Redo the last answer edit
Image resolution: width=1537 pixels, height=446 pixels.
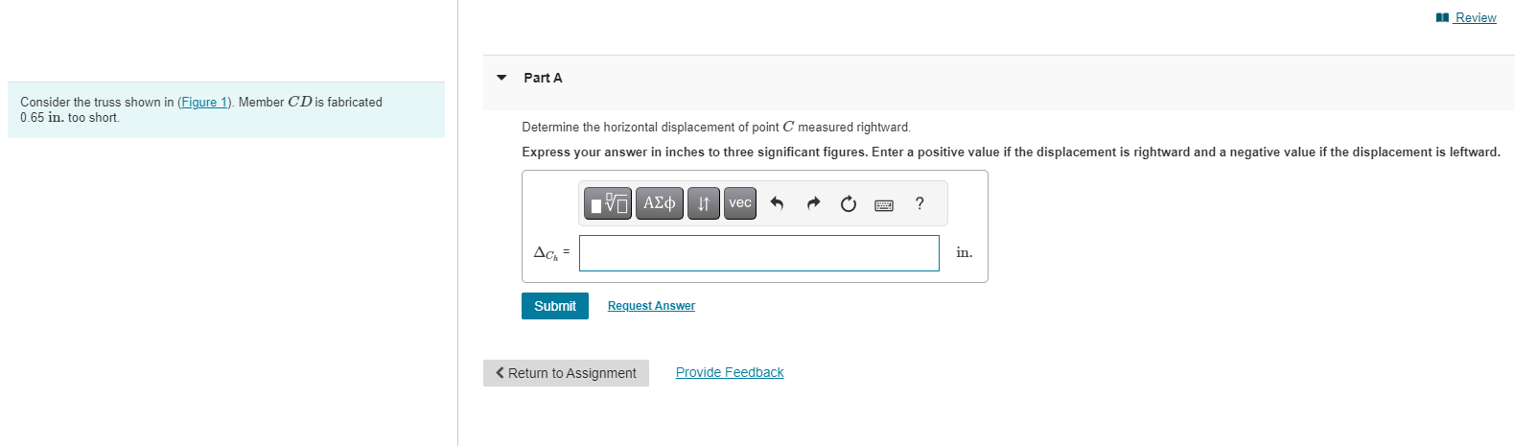point(813,203)
